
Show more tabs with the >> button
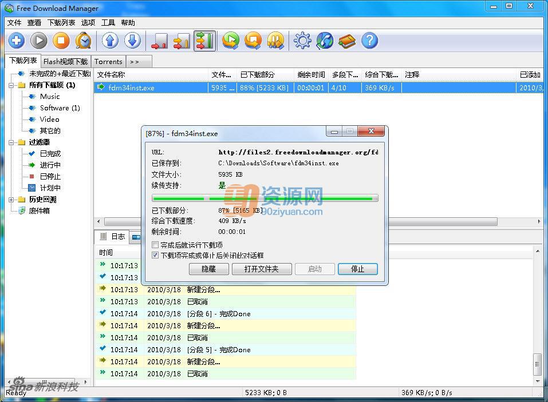point(139,62)
